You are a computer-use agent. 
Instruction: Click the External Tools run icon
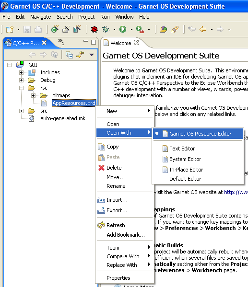point(140,29)
